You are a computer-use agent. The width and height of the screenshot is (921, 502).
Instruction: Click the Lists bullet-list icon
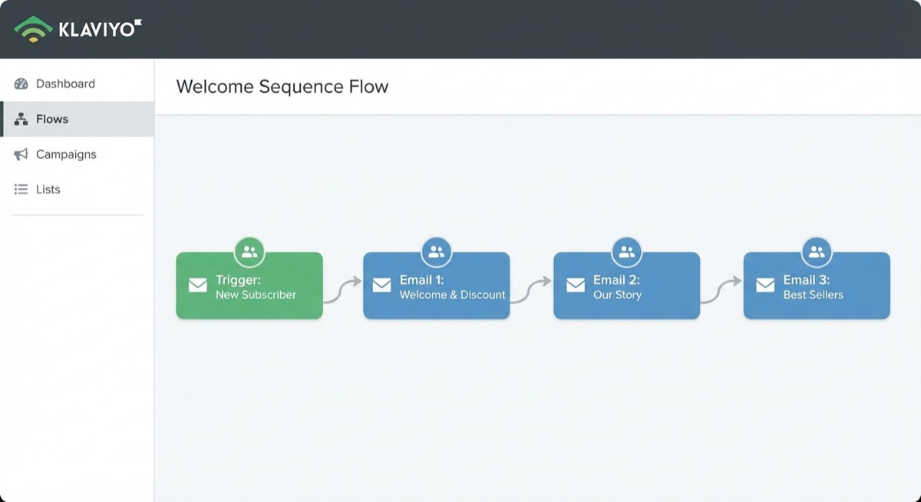tap(20, 190)
